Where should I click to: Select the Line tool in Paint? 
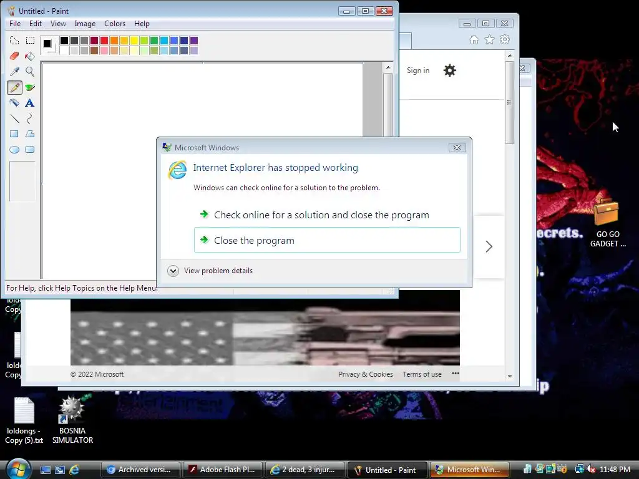click(x=14, y=119)
